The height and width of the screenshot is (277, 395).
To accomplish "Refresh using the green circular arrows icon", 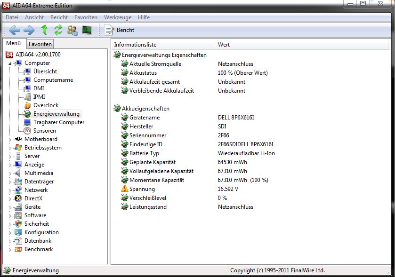I will (x=58, y=30).
